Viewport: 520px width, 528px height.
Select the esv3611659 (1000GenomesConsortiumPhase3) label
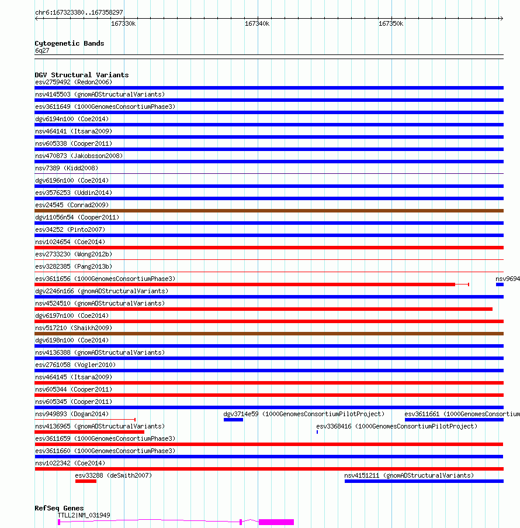[105, 439]
